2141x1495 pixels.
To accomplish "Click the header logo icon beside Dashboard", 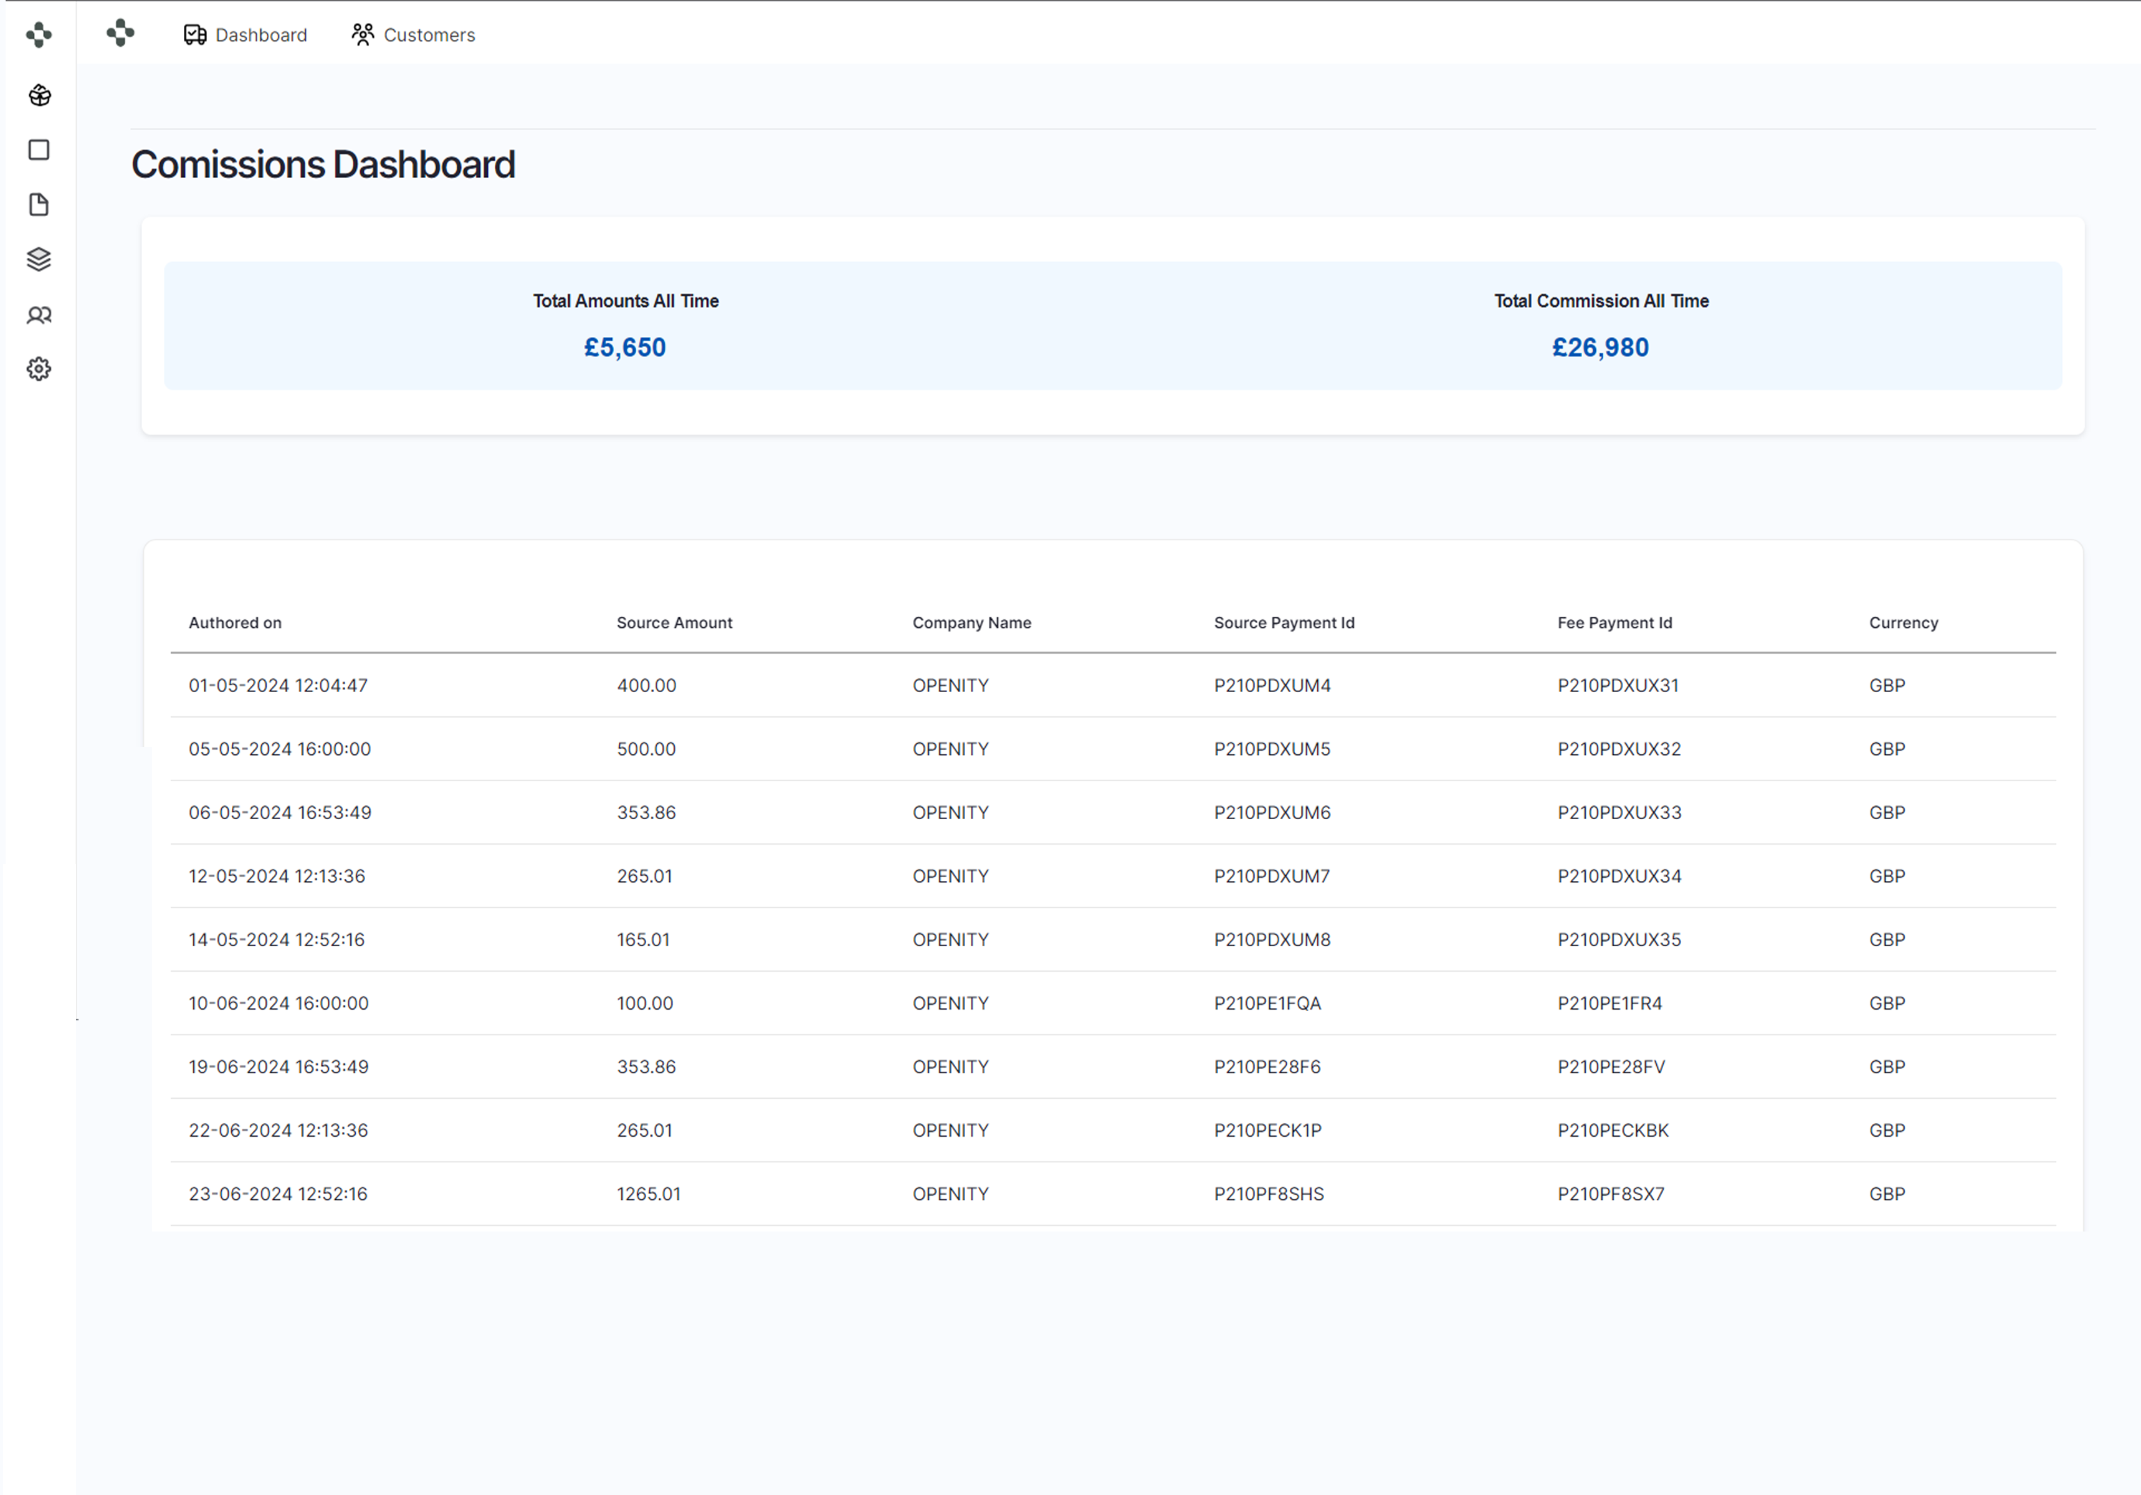I will (x=120, y=34).
